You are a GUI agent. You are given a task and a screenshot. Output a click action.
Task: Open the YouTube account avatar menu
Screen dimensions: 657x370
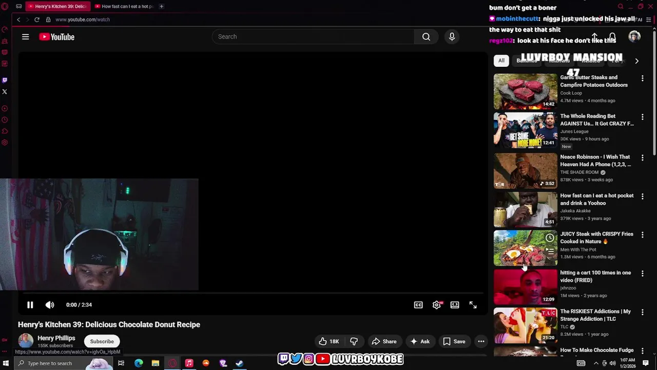coord(634,36)
